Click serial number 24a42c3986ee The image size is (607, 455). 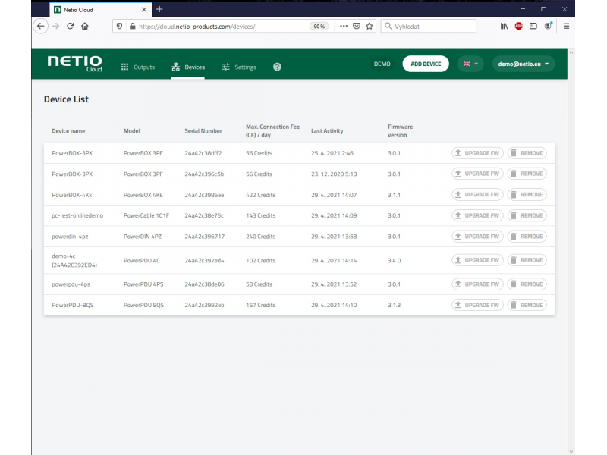pyautogui.click(x=204, y=195)
